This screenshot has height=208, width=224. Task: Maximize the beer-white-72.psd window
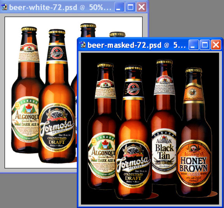coord(130,7)
